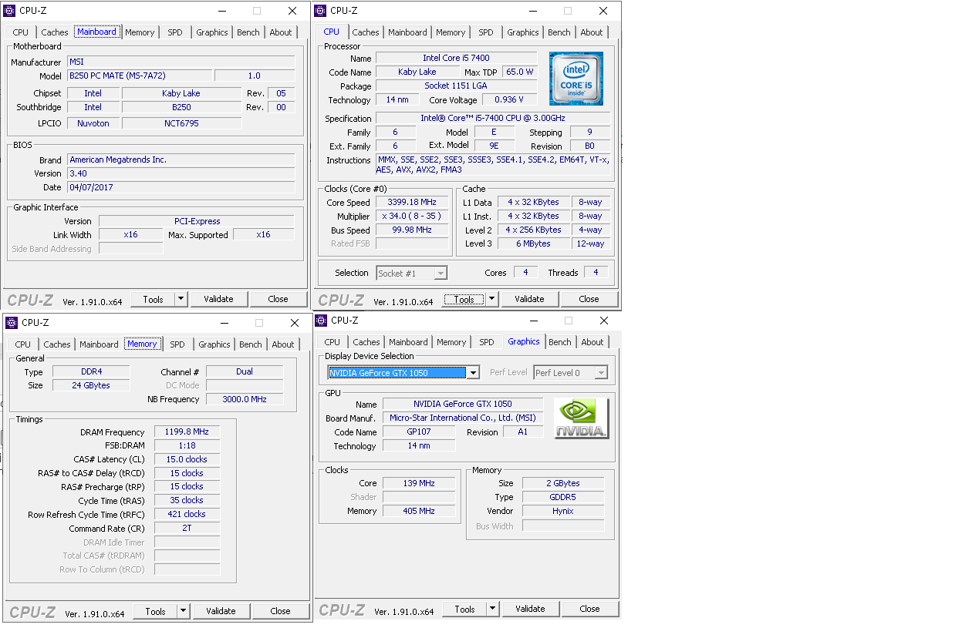Viewport: 979px width, 628px height.
Task: Click the NVIDIA logo in Graphics window
Action: pyautogui.click(x=581, y=418)
